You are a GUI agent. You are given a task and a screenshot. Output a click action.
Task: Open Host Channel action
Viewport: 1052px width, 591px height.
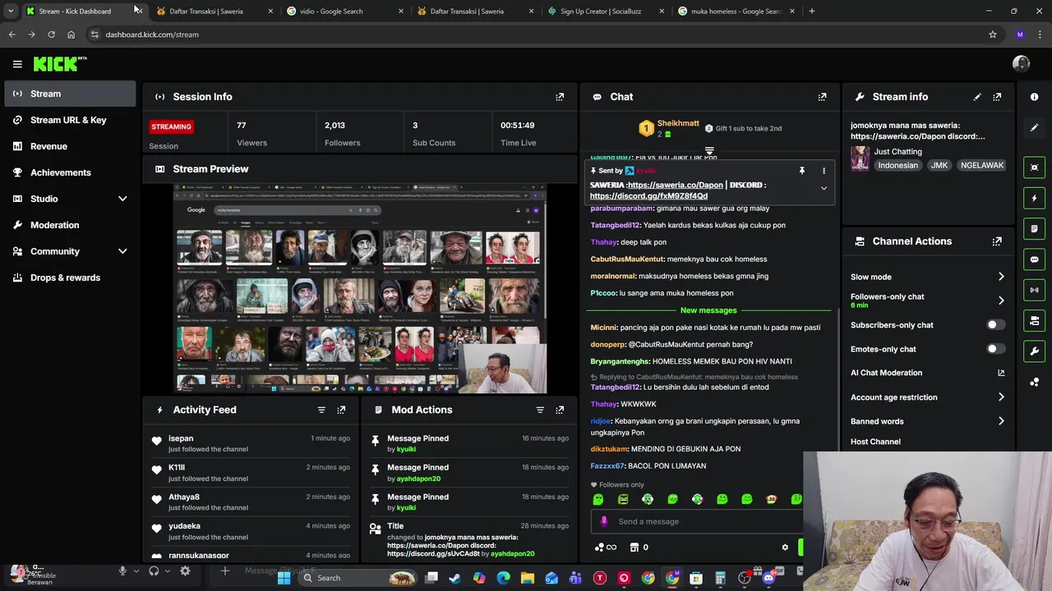875,442
